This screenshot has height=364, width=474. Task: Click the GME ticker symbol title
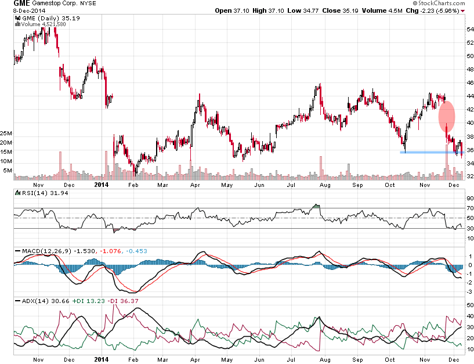coord(21,3)
